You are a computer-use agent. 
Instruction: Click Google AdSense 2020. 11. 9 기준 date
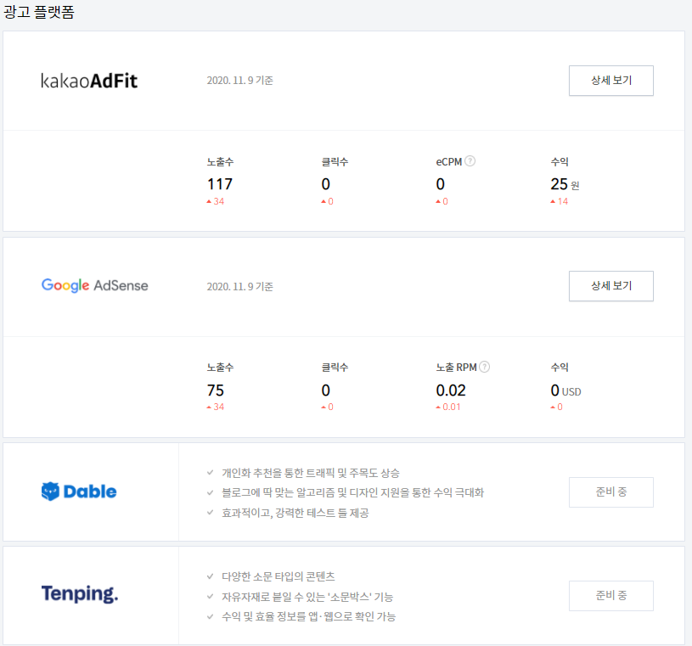pyautogui.click(x=240, y=286)
